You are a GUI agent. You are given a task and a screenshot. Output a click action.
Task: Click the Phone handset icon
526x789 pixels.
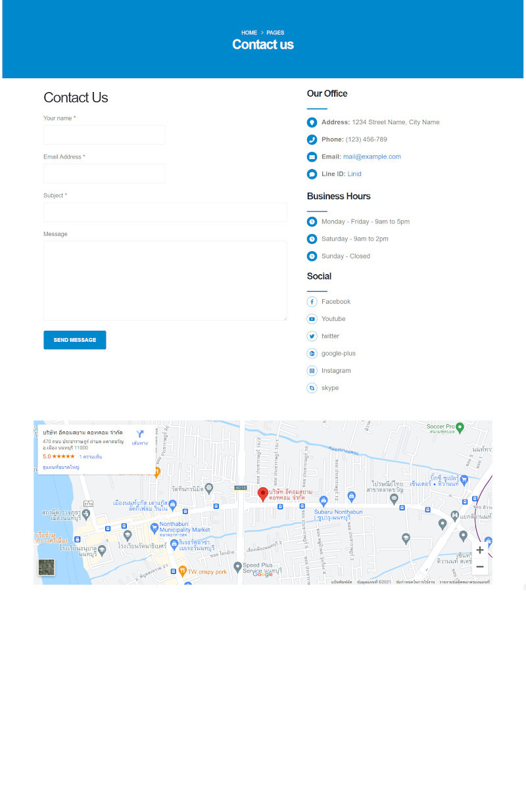[312, 139]
